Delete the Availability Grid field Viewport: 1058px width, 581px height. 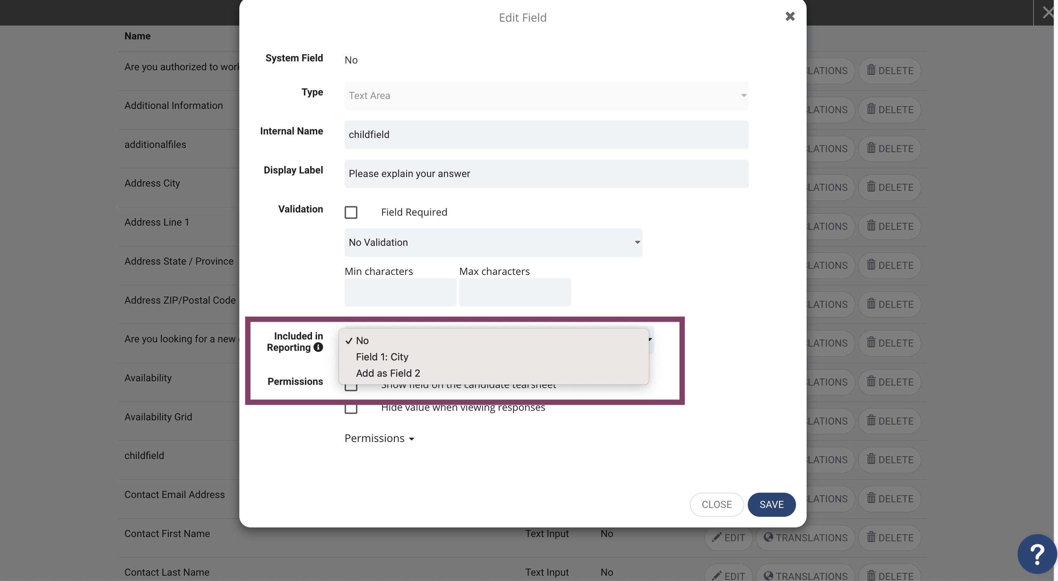coord(890,421)
